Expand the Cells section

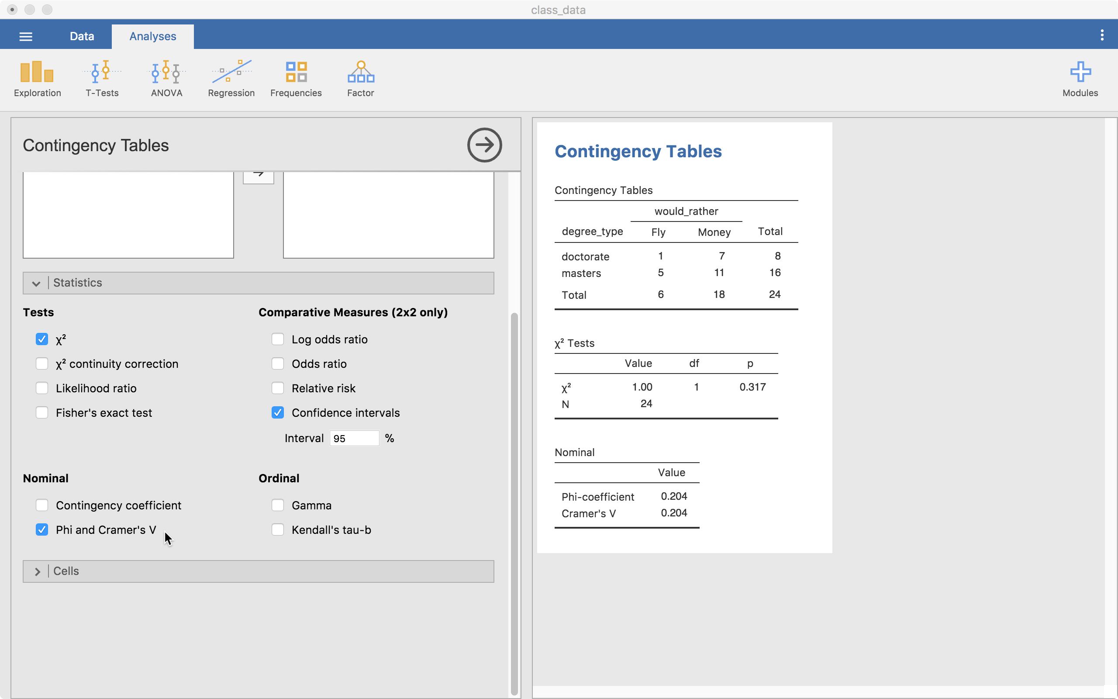pyautogui.click(x=258, y=571)
